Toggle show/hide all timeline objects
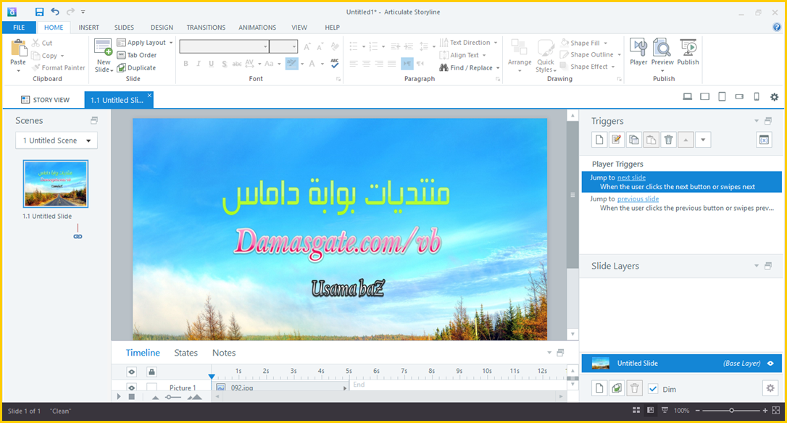Image resolution: width=787 pixels, height=423 pixels. click(131, 372)
